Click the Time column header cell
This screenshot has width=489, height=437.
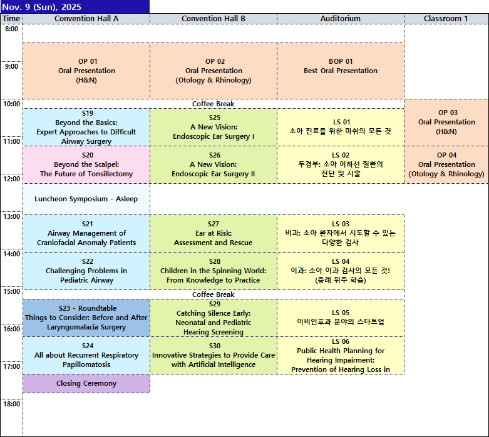click(11, 19)
